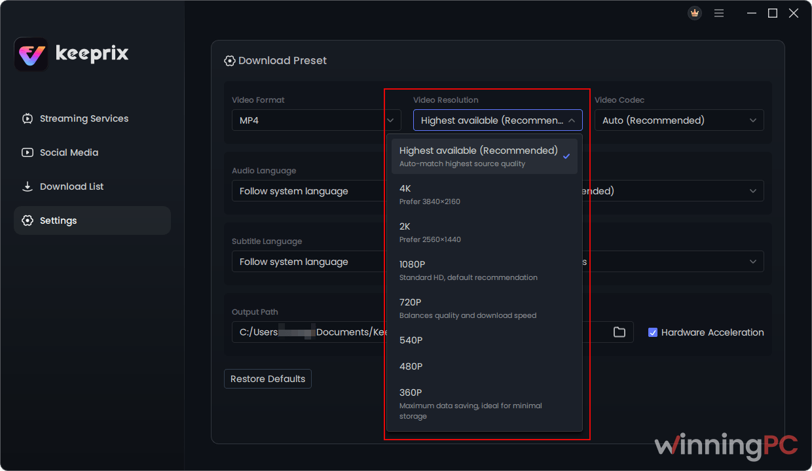Screen dimensions: 812x471
Task: Click the Restore Defaults button
Action: point(268,379)
